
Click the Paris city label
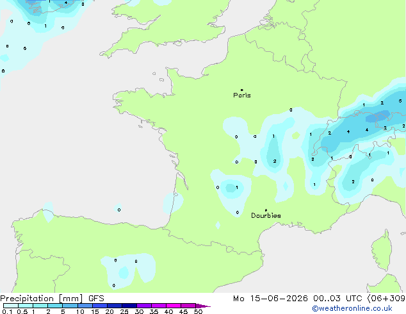pyautogui.click(x=242, y=95)
